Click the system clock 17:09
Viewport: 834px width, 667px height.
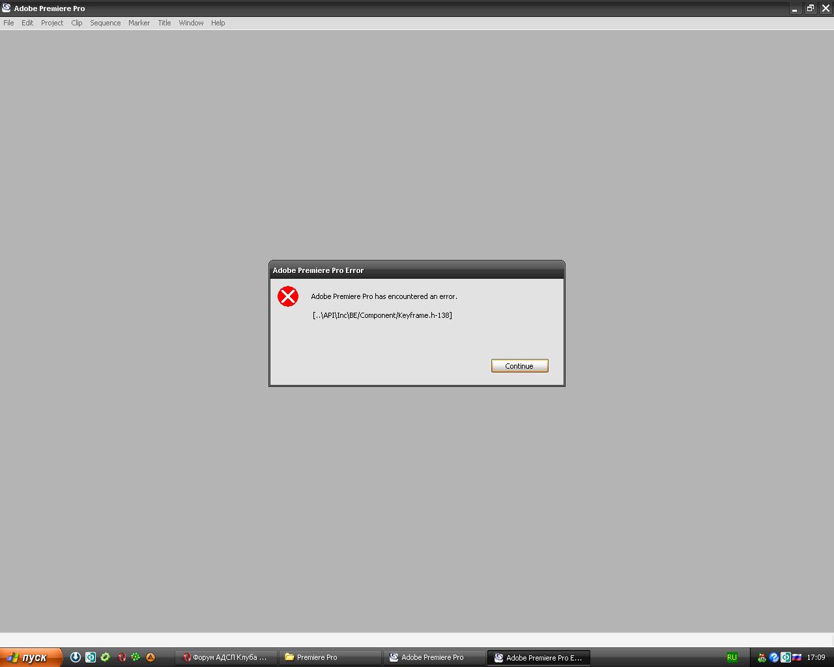tap(816, 657)
